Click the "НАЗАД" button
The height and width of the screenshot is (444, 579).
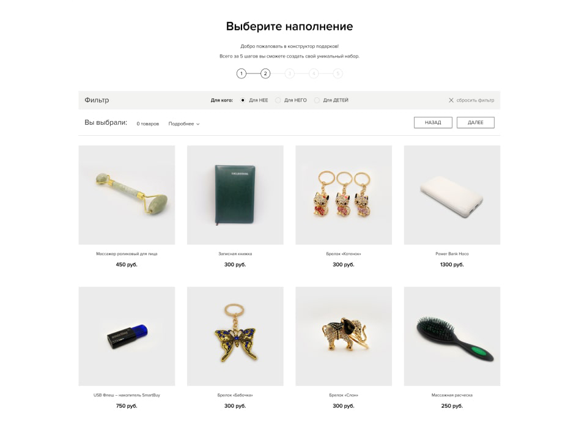click(x=433, y=123)
